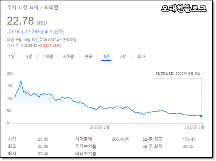The image size is (216, 161).
Task: Select the 연중 range tab
Action: tap(89, 57)
